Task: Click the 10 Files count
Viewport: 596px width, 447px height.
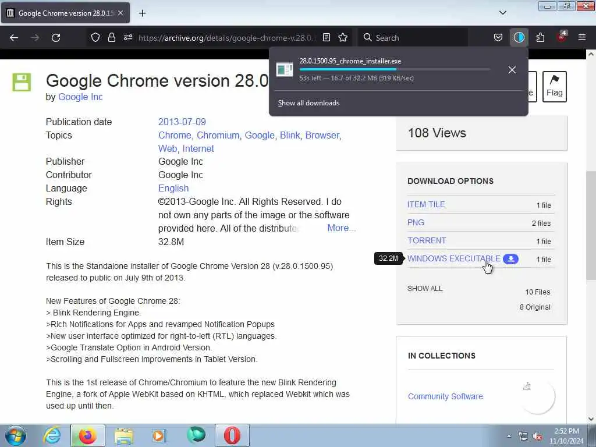Action: (537, 292)
